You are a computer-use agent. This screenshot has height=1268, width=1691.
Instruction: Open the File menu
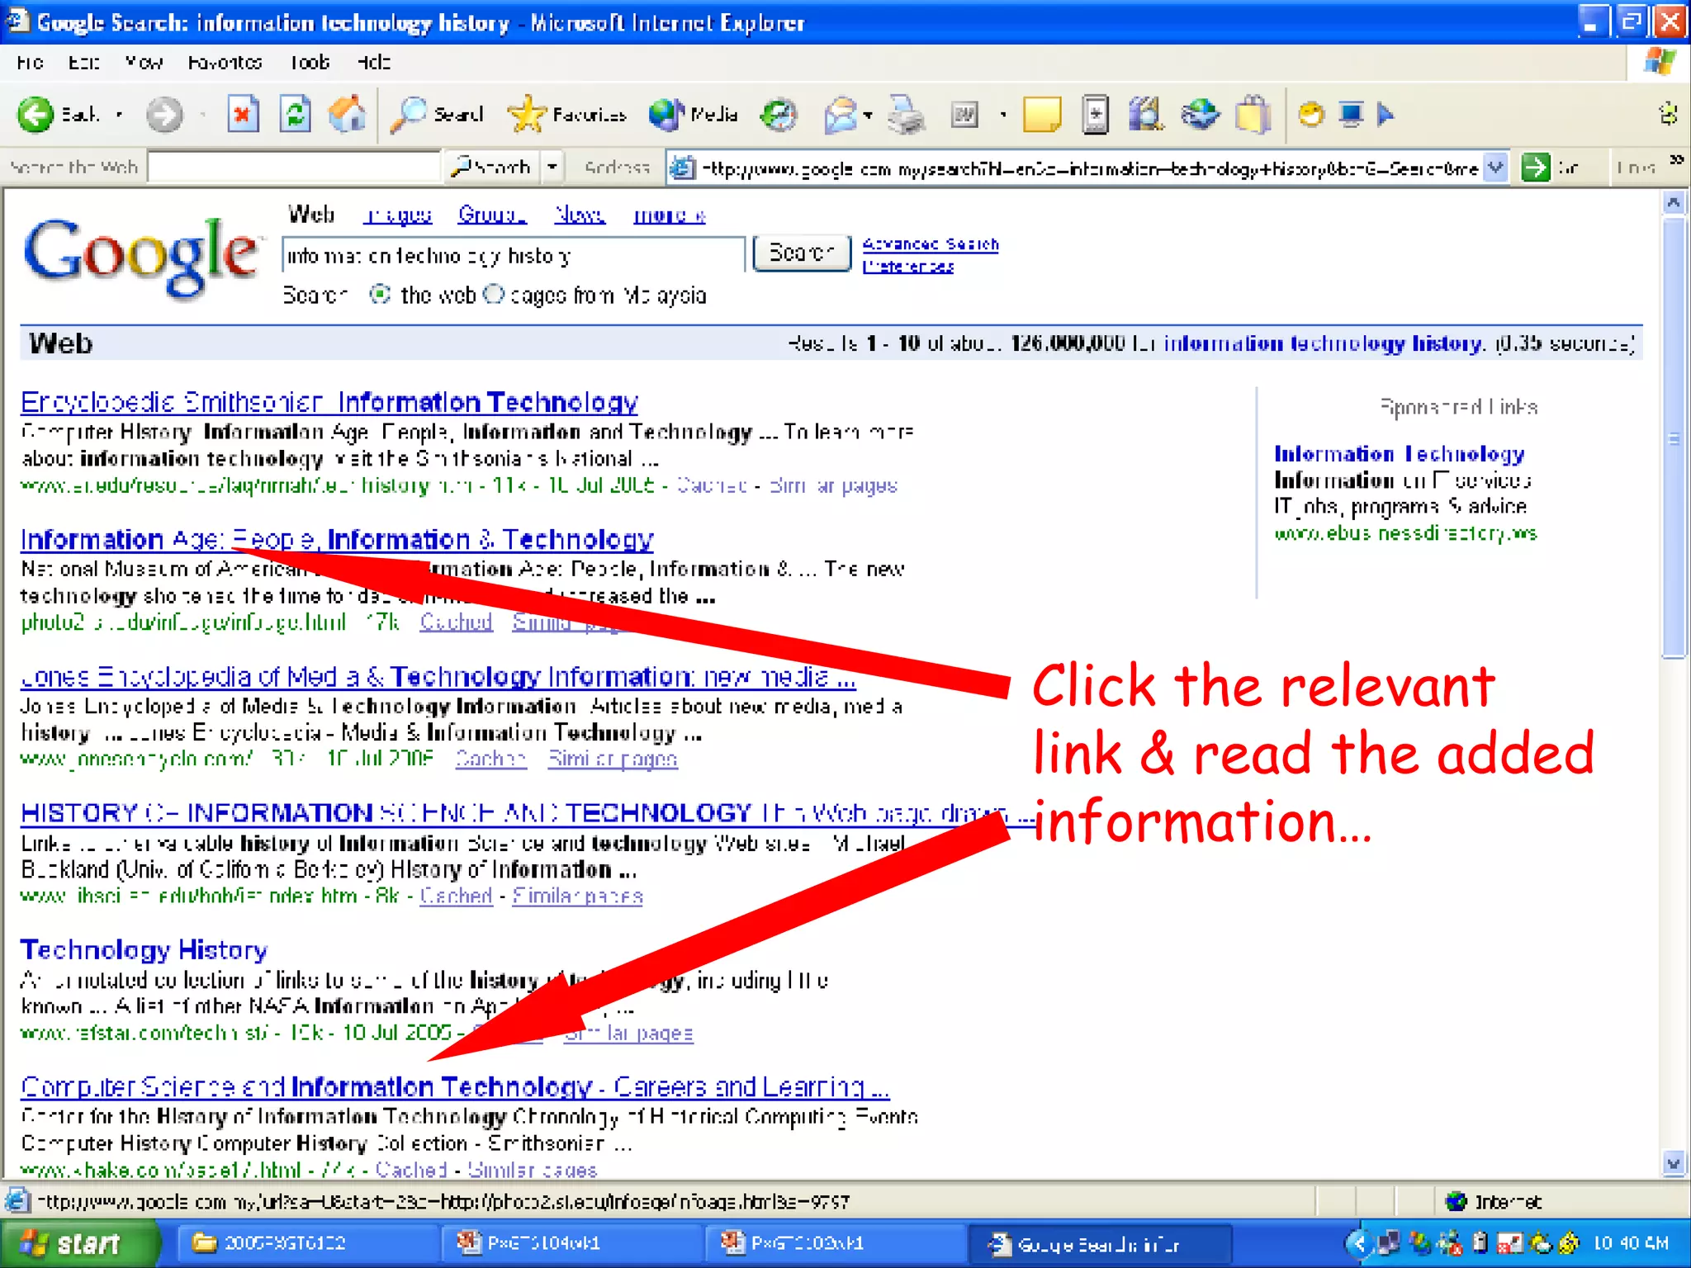(31, 62)
